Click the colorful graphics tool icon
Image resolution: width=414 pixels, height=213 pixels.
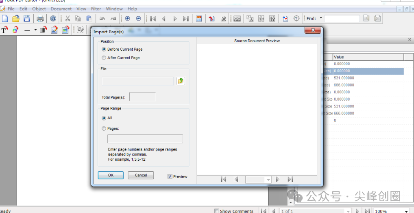point(15,30)
